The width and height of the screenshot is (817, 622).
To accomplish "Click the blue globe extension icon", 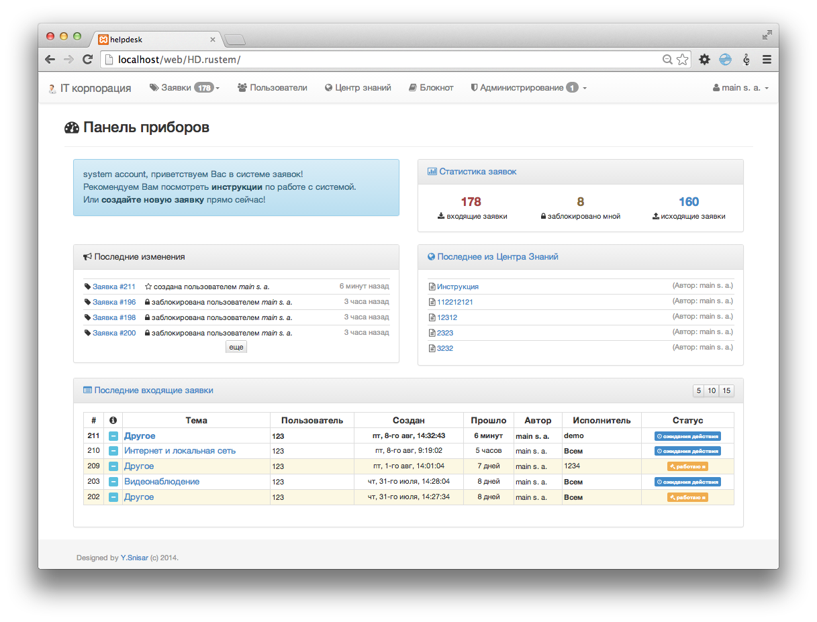I will 725,60.
